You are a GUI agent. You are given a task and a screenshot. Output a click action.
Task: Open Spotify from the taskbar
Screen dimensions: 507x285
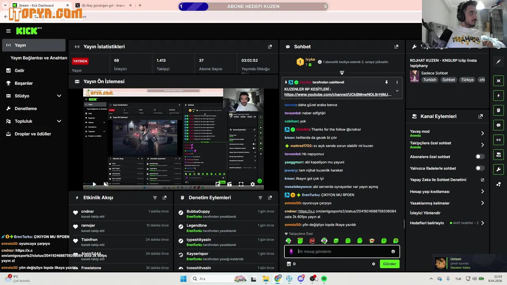tap(324, 279)
